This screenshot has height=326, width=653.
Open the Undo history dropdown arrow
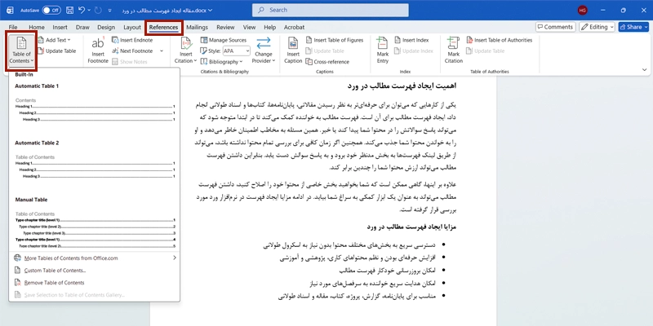[90, 10]
